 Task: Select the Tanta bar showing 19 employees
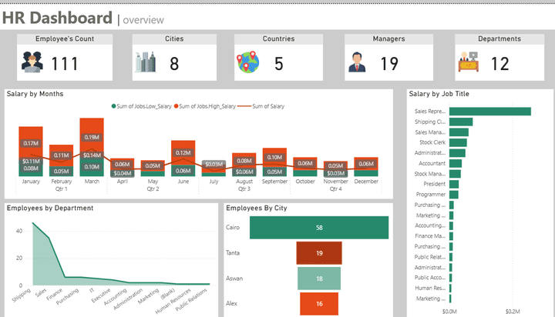tap(319, 252)
